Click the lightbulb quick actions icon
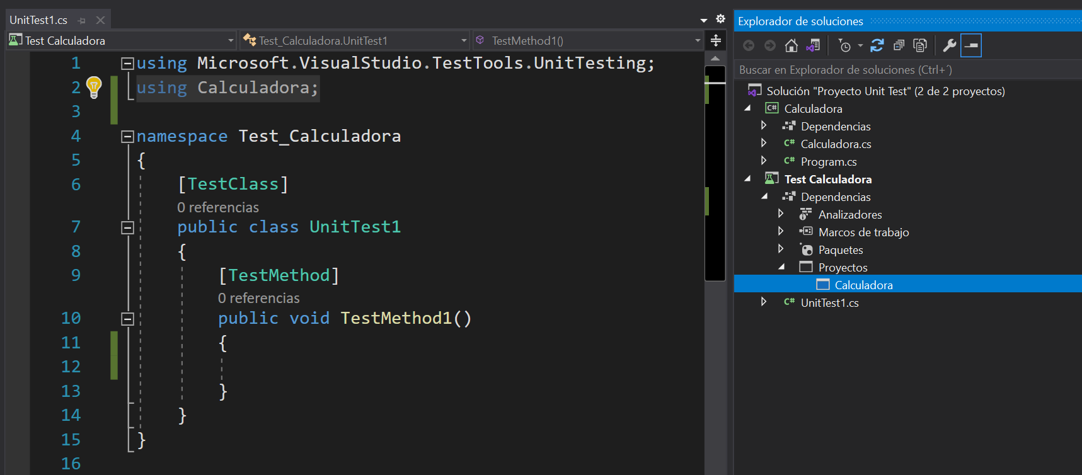Viewport: 1082px width, 475px height. click(x=94, y=87)
